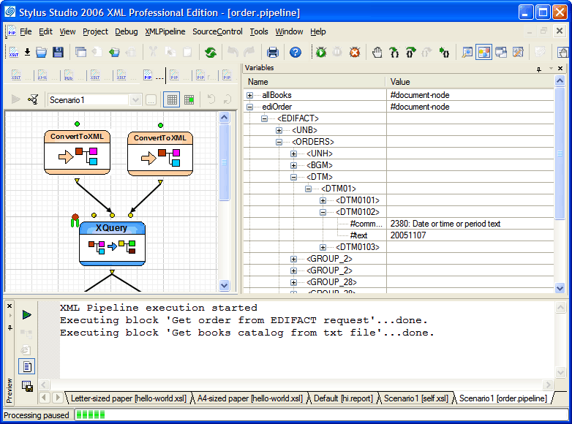Open the File menu
Screen dimensions: 572x424
click(26, 31)
